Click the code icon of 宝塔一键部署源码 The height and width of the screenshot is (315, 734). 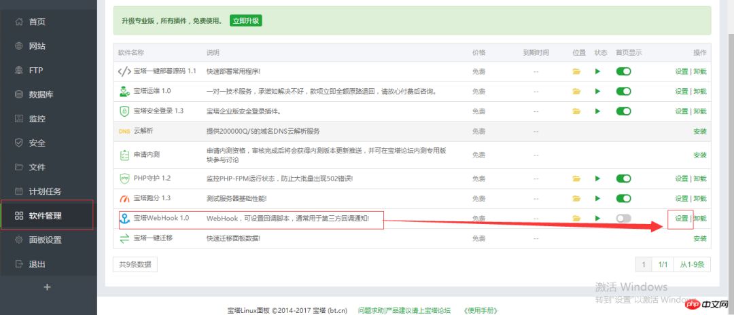point(124,71)
